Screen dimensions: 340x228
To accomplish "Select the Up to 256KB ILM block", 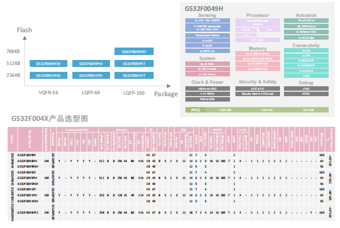I will tap(258, 64).
